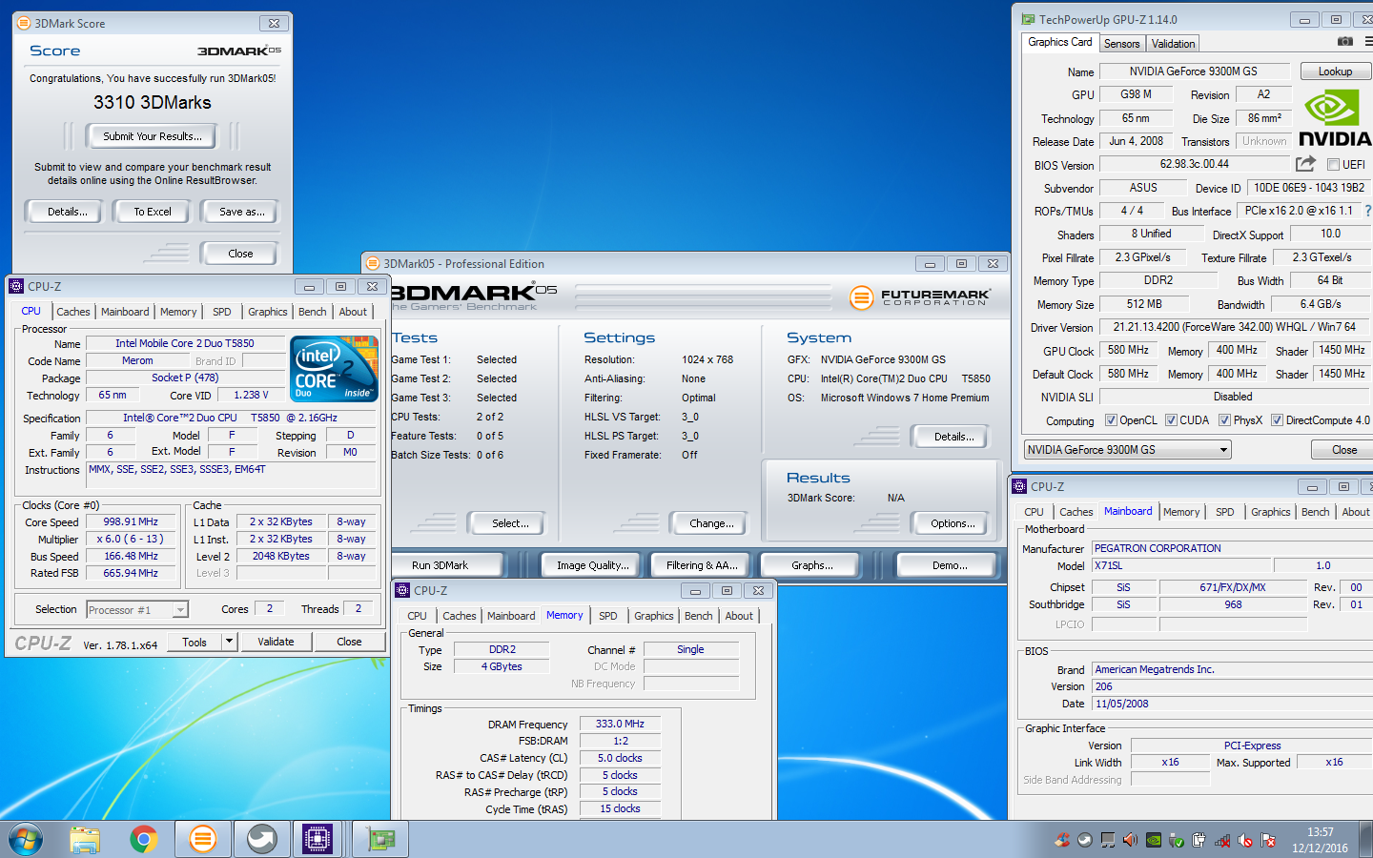Open Graphics tab in CPU-Z mainboard window
1373x858 pixels.
click(1271, 512)
